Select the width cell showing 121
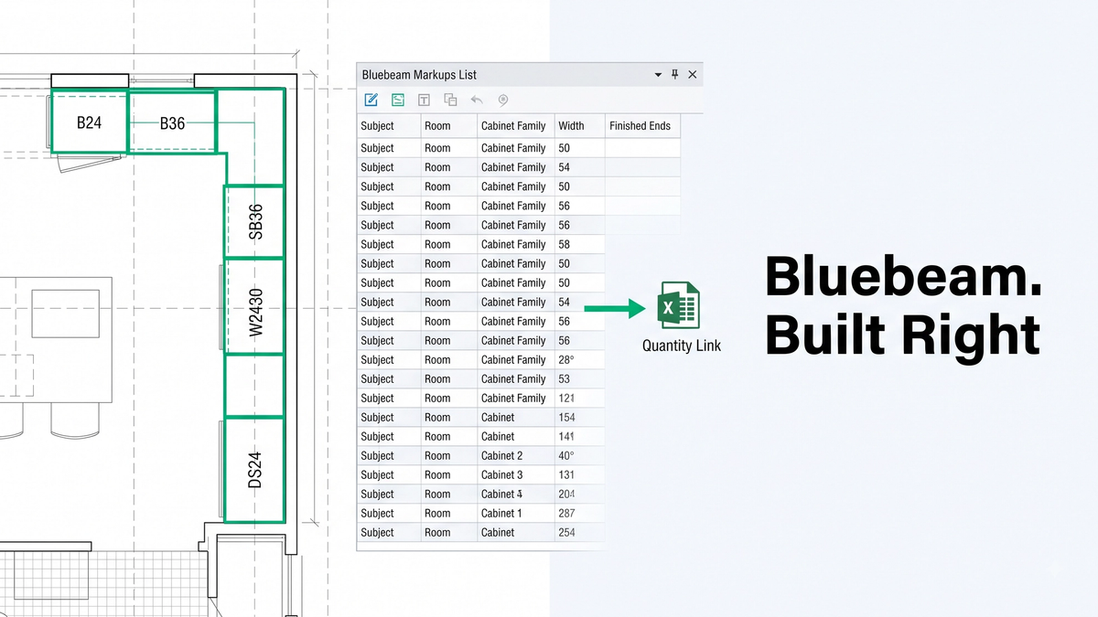 point(580,399)
